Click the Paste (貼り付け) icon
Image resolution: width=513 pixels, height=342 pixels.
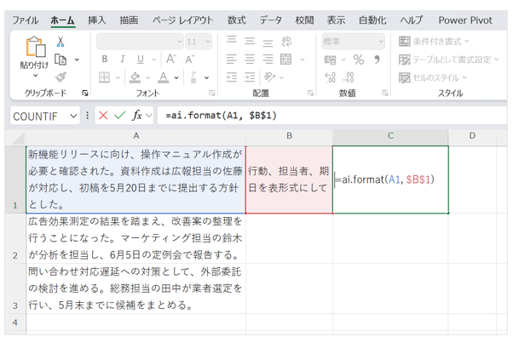click(x=36, y=48)
